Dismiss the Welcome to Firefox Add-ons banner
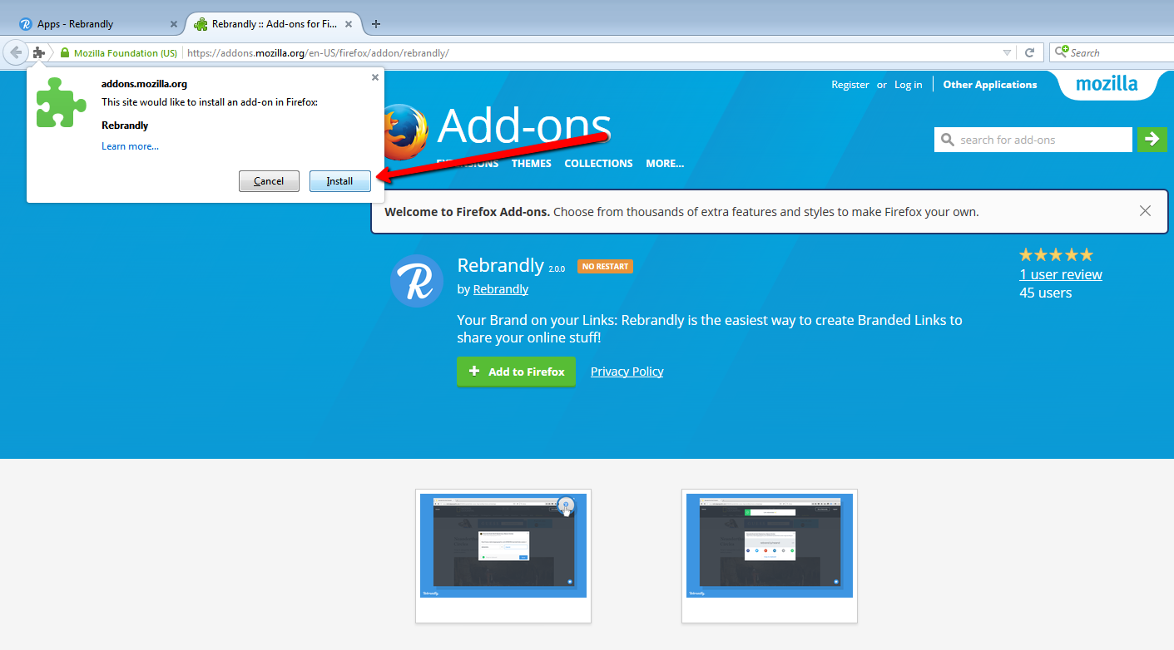The height and width of the screenshot is (650, 1174). [1145, 211]
